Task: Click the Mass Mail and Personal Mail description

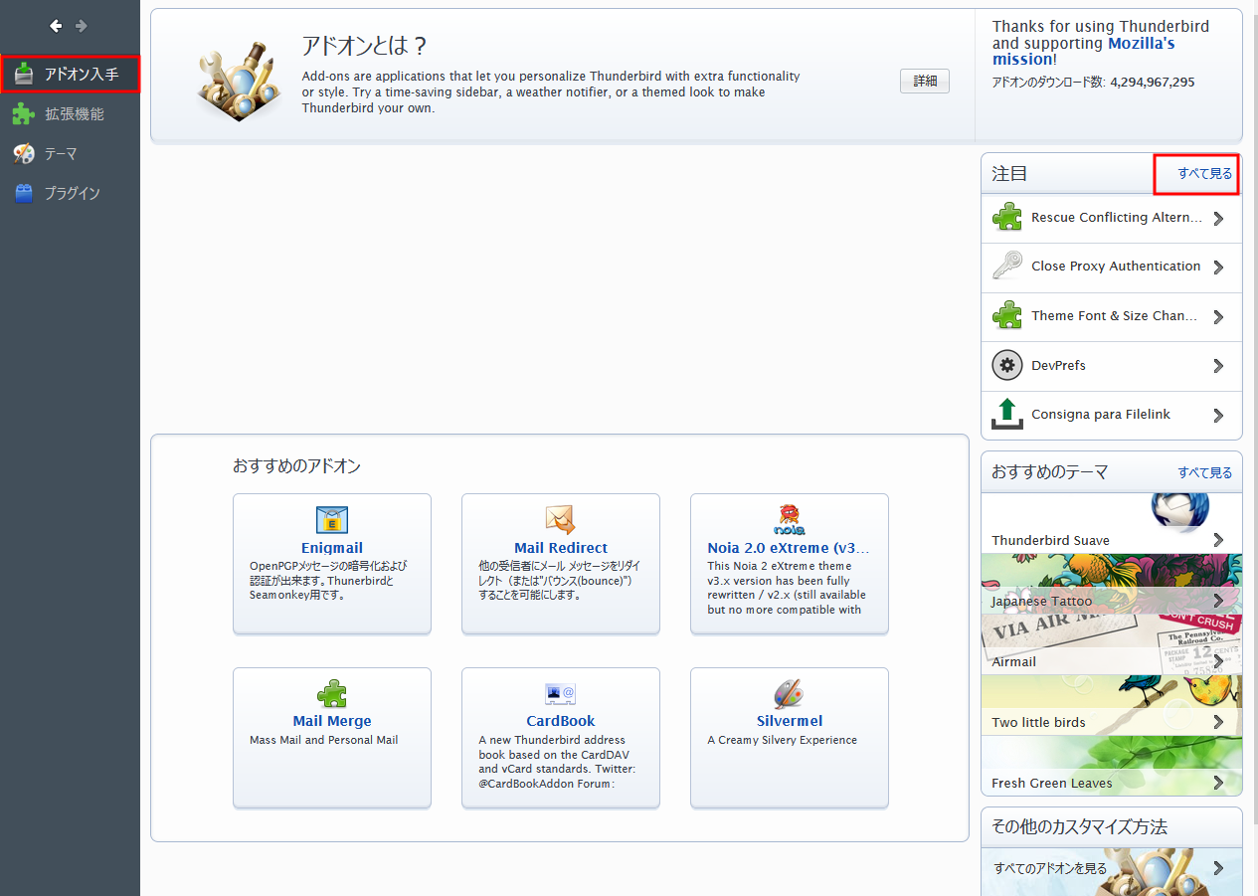Action: (324, 740)
